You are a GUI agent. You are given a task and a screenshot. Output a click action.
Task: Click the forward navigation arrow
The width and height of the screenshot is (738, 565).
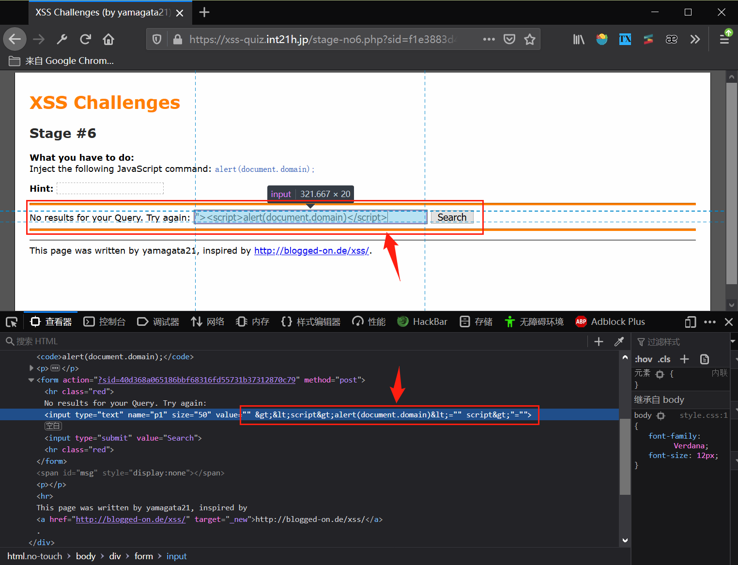(x=39, y=39)
